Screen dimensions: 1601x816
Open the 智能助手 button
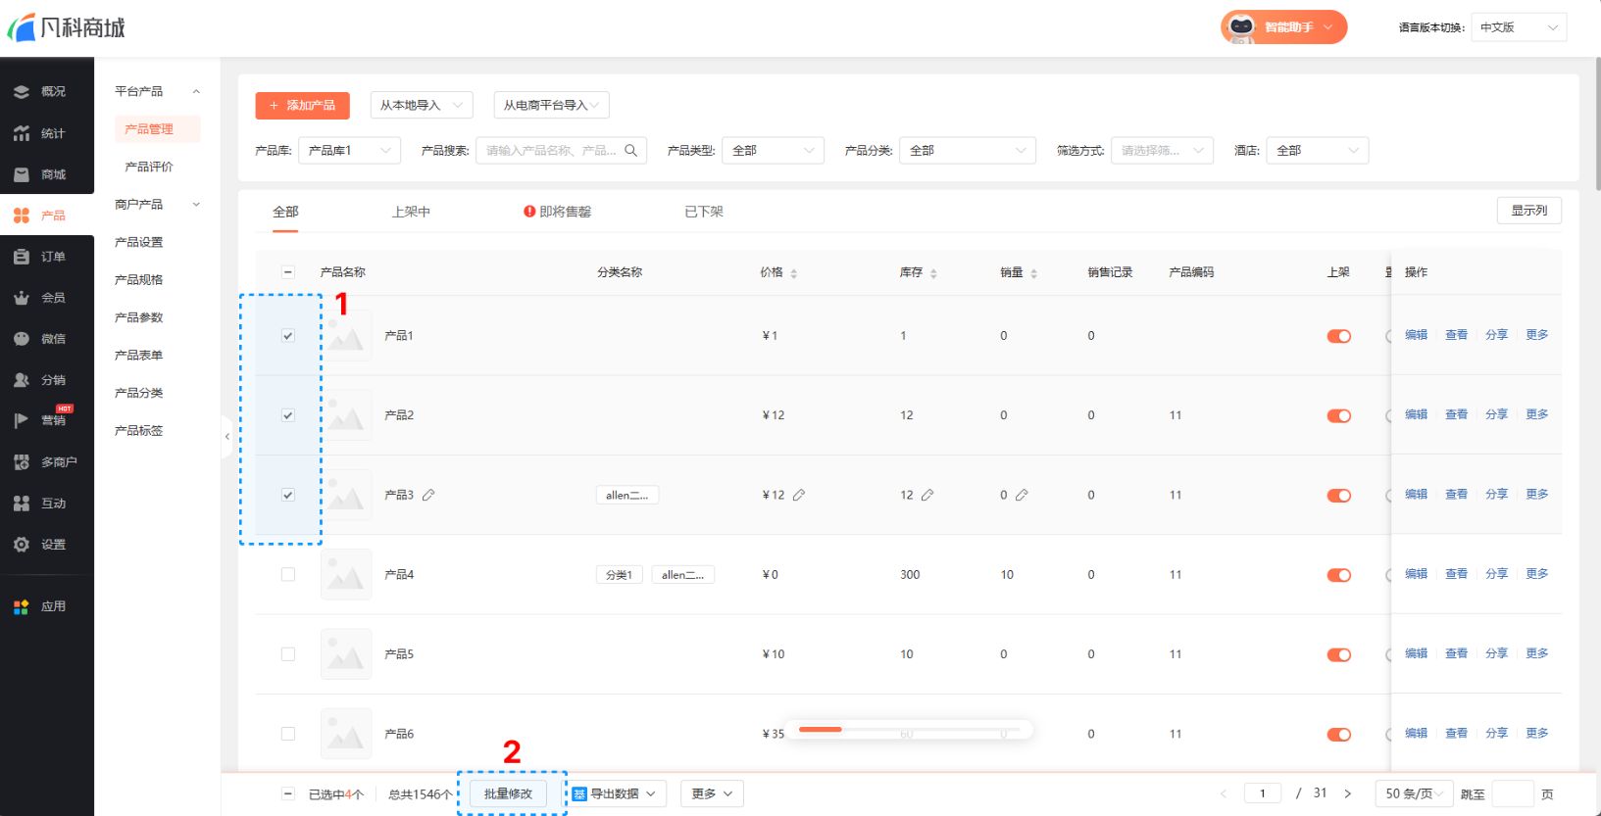click(1283, 27)
